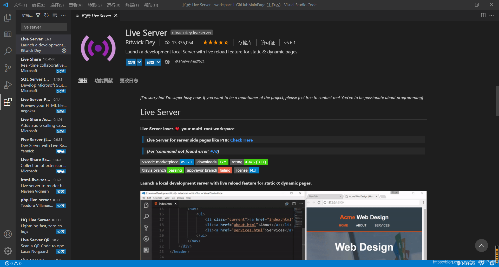Screen dimensions: 499x267
Task: Open the book-shaped icon in activity bar
Action: tap(8, 34)
